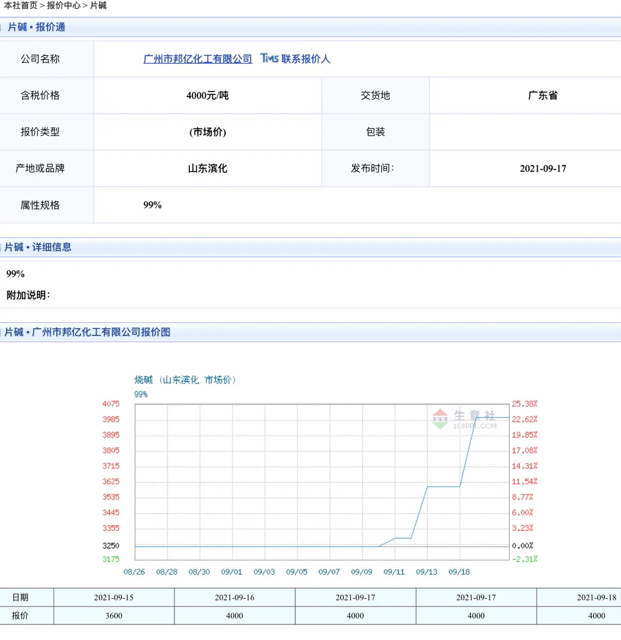Image resolution: width=621 pixels, height=640 pixels.
Task: Select the 片碱·详细信息 section header
Action: [x=38, y=247]
